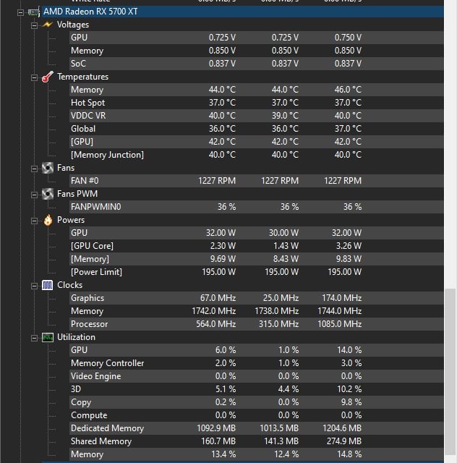Collapse the Voltages group
Viewport: 457px width, 463px height.
34,25
